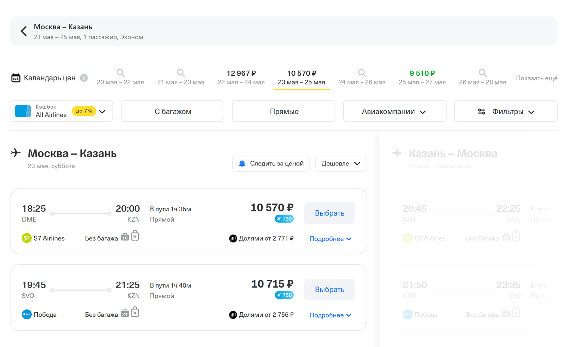Click the info icon beside Календарь цен
Image resolution: width=568 pixels, height=347 pixels.
(84, 78)
